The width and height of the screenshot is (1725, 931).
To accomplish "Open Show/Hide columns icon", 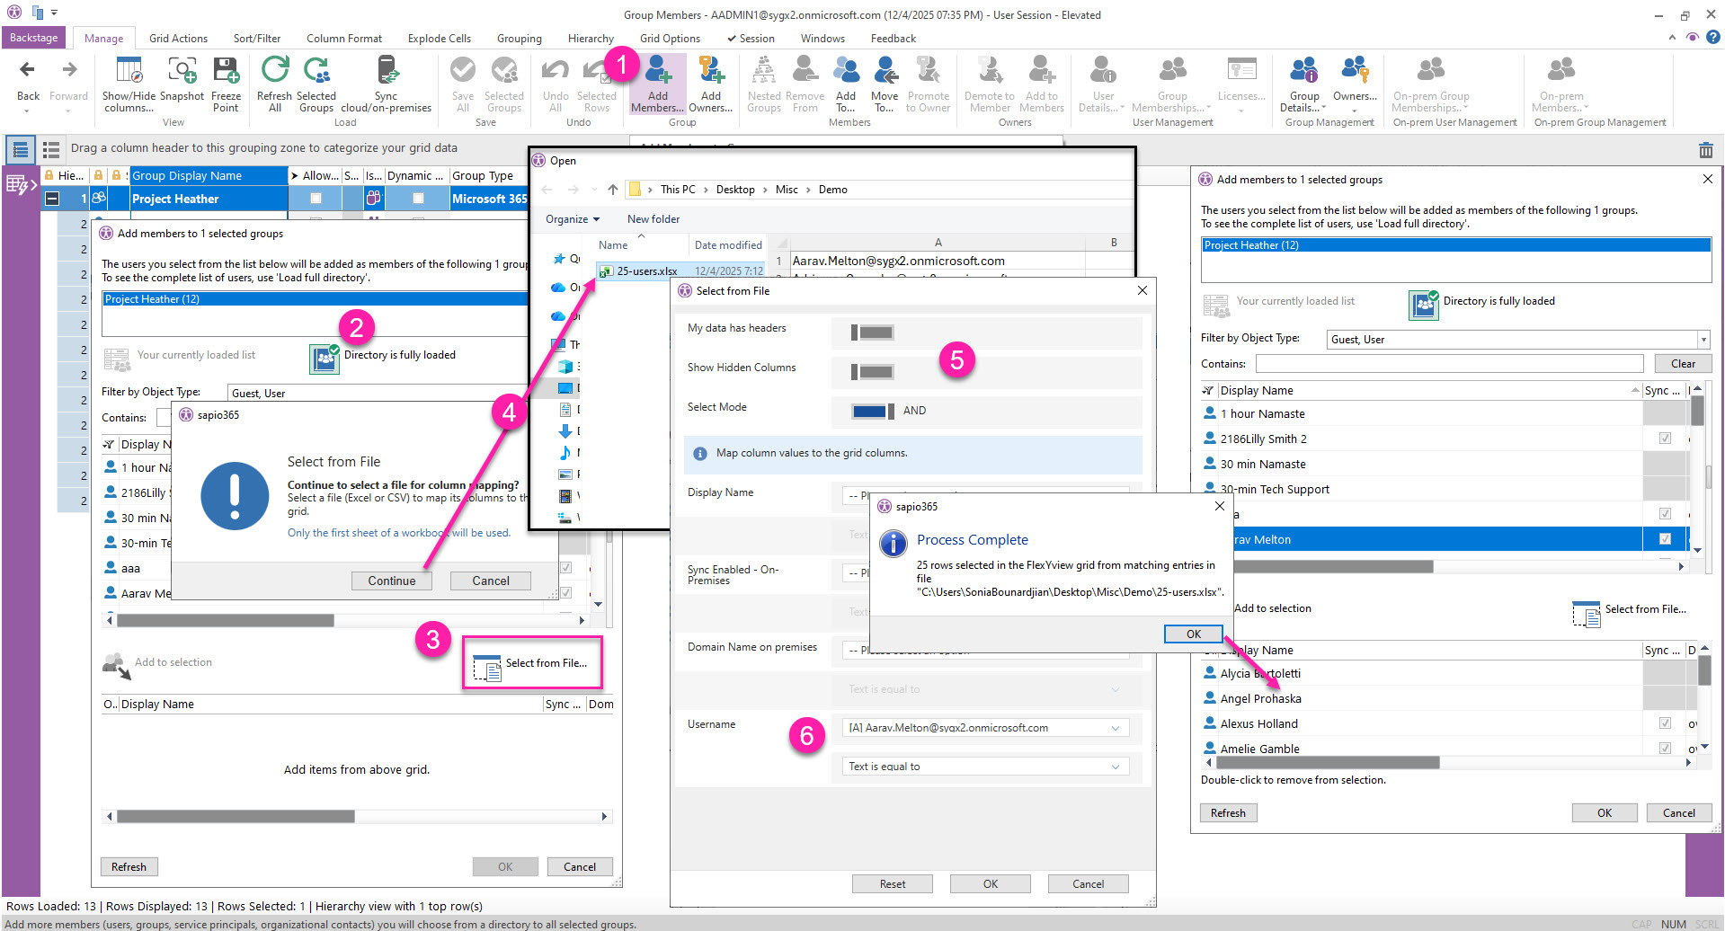I will pyautogui.click(x=129, y=70).
